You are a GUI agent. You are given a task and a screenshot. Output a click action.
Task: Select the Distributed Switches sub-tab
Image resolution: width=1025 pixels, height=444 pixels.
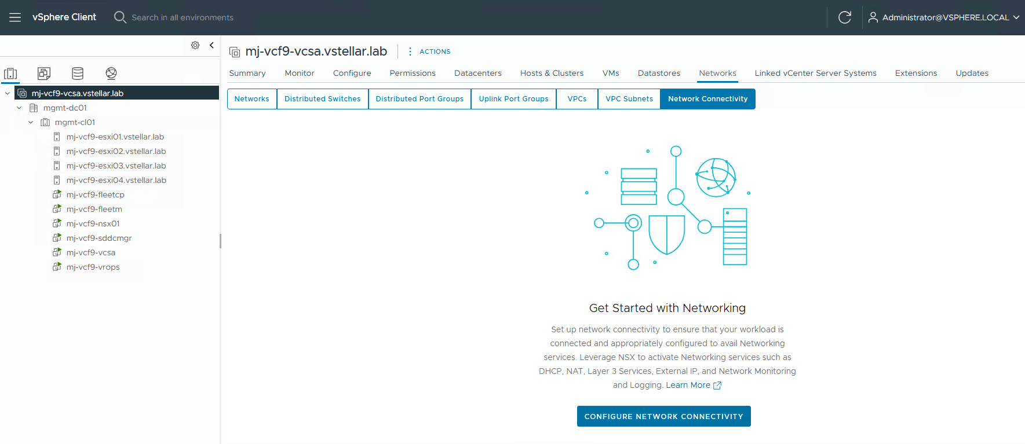pyautogui.click(x=323, y=99)
